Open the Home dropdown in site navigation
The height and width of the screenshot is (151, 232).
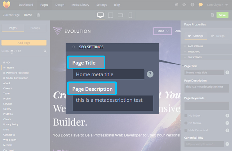click(x=162, y=31)
